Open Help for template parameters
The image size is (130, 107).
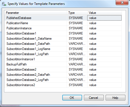[x=115, y=97]
